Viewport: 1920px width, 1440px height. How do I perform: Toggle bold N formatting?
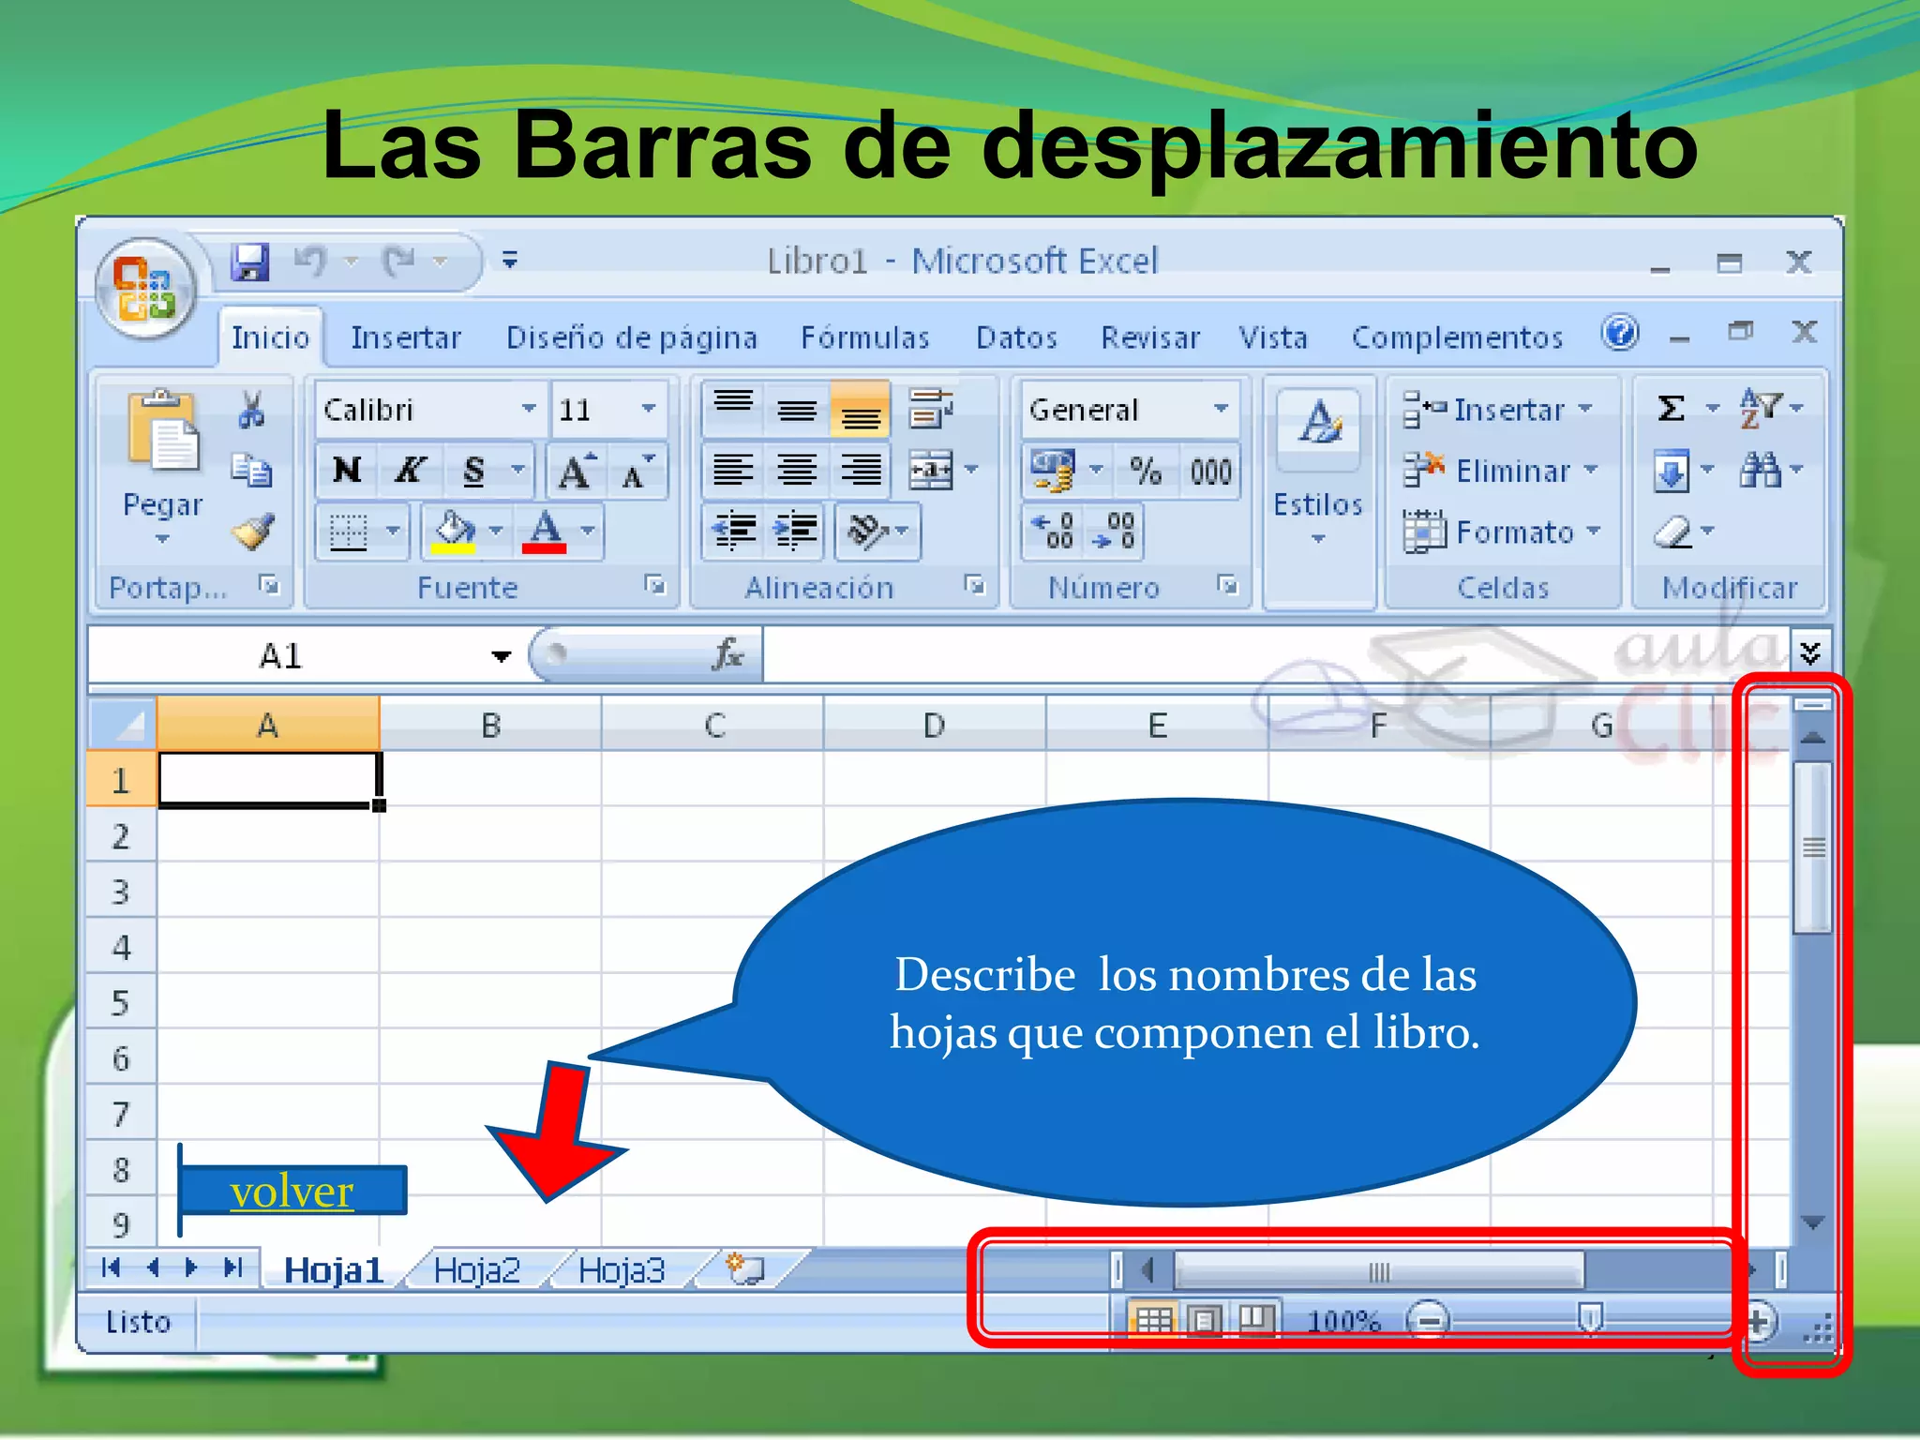coord(347,470)
